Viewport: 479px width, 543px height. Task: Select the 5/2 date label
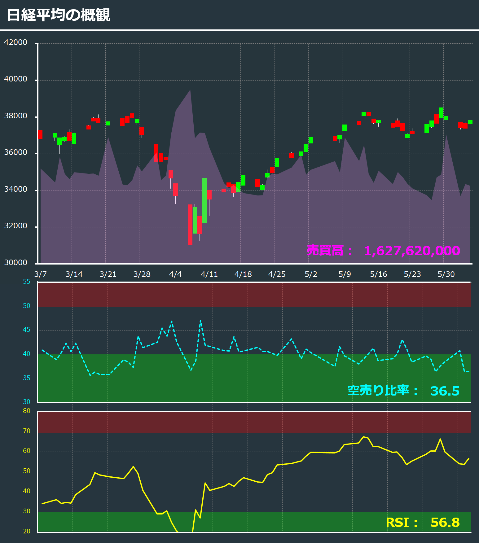pyautogui.click(x=311, y=274)
